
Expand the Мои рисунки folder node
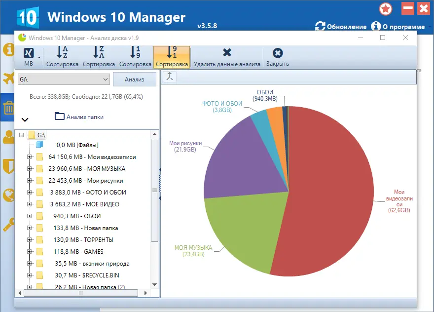29,180
